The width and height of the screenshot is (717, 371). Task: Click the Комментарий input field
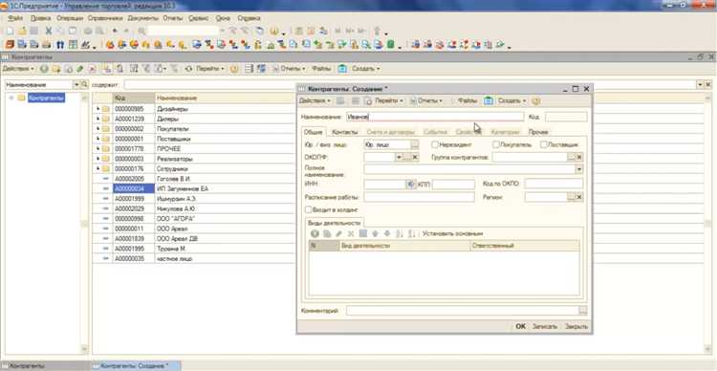pyautogui.click(x=463, y=311)
